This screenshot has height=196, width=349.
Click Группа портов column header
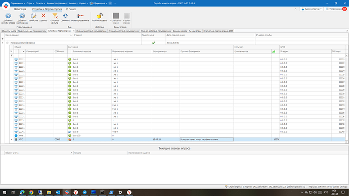pyautogui.click(x=252, y=52)
